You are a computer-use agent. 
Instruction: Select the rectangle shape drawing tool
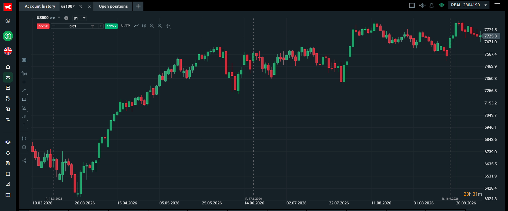[x=24, y=99]
